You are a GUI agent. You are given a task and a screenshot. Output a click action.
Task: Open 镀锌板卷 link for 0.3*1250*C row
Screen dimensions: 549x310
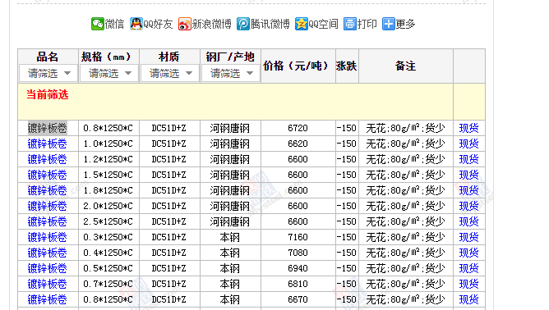click(48, 237)
